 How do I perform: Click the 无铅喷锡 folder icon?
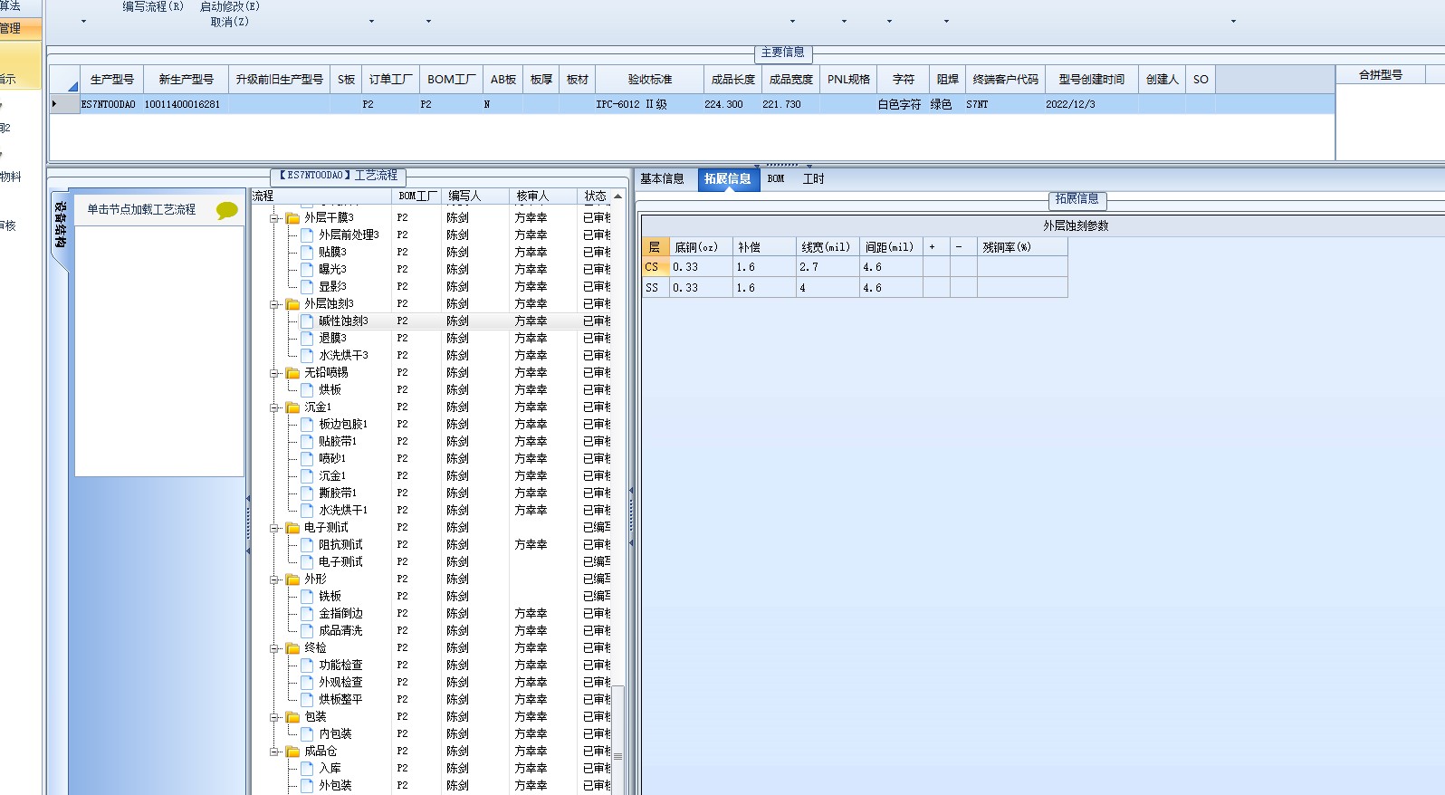[292, 373]
